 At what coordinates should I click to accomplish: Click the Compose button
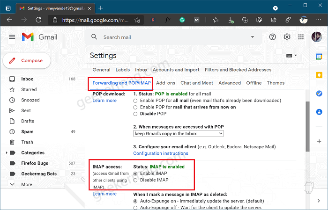pyautogui.click(x=27, y=60)
